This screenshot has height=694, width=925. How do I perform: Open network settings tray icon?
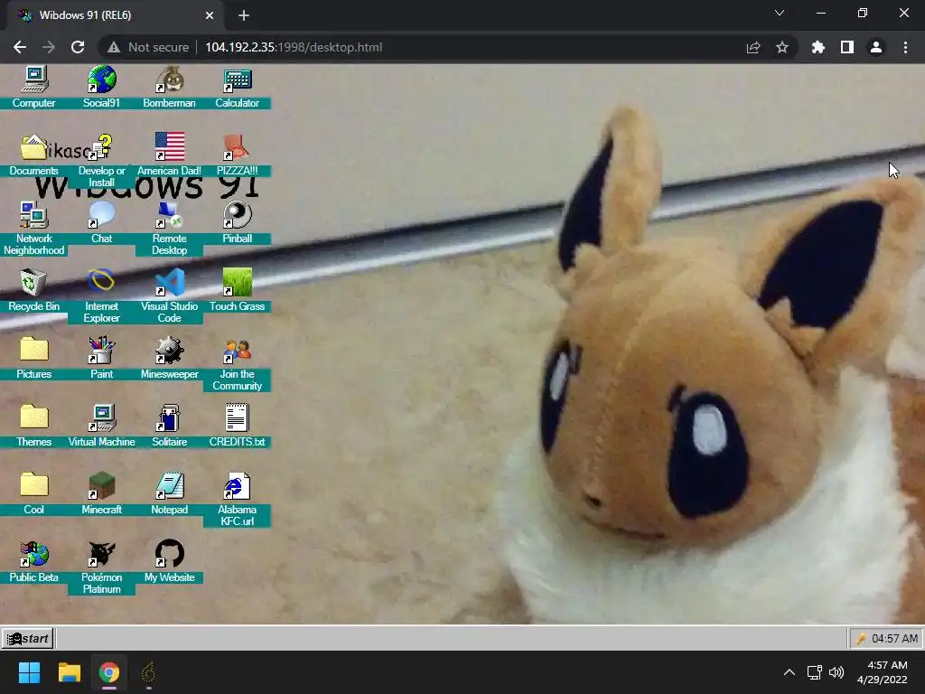pos(815,672)
